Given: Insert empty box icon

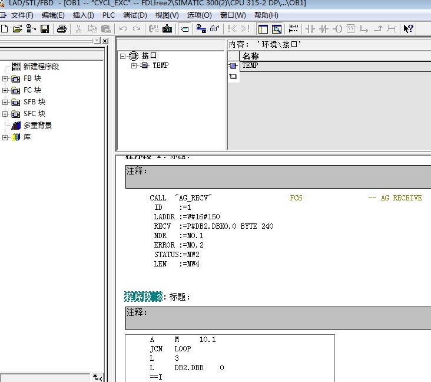Looking at the screenshot, I should (x=351, y=29).
